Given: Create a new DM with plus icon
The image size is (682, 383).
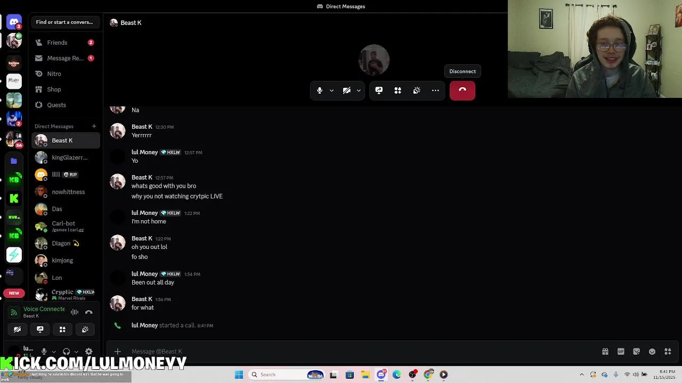Looking at the screenshot, I should tap(94, 126).
